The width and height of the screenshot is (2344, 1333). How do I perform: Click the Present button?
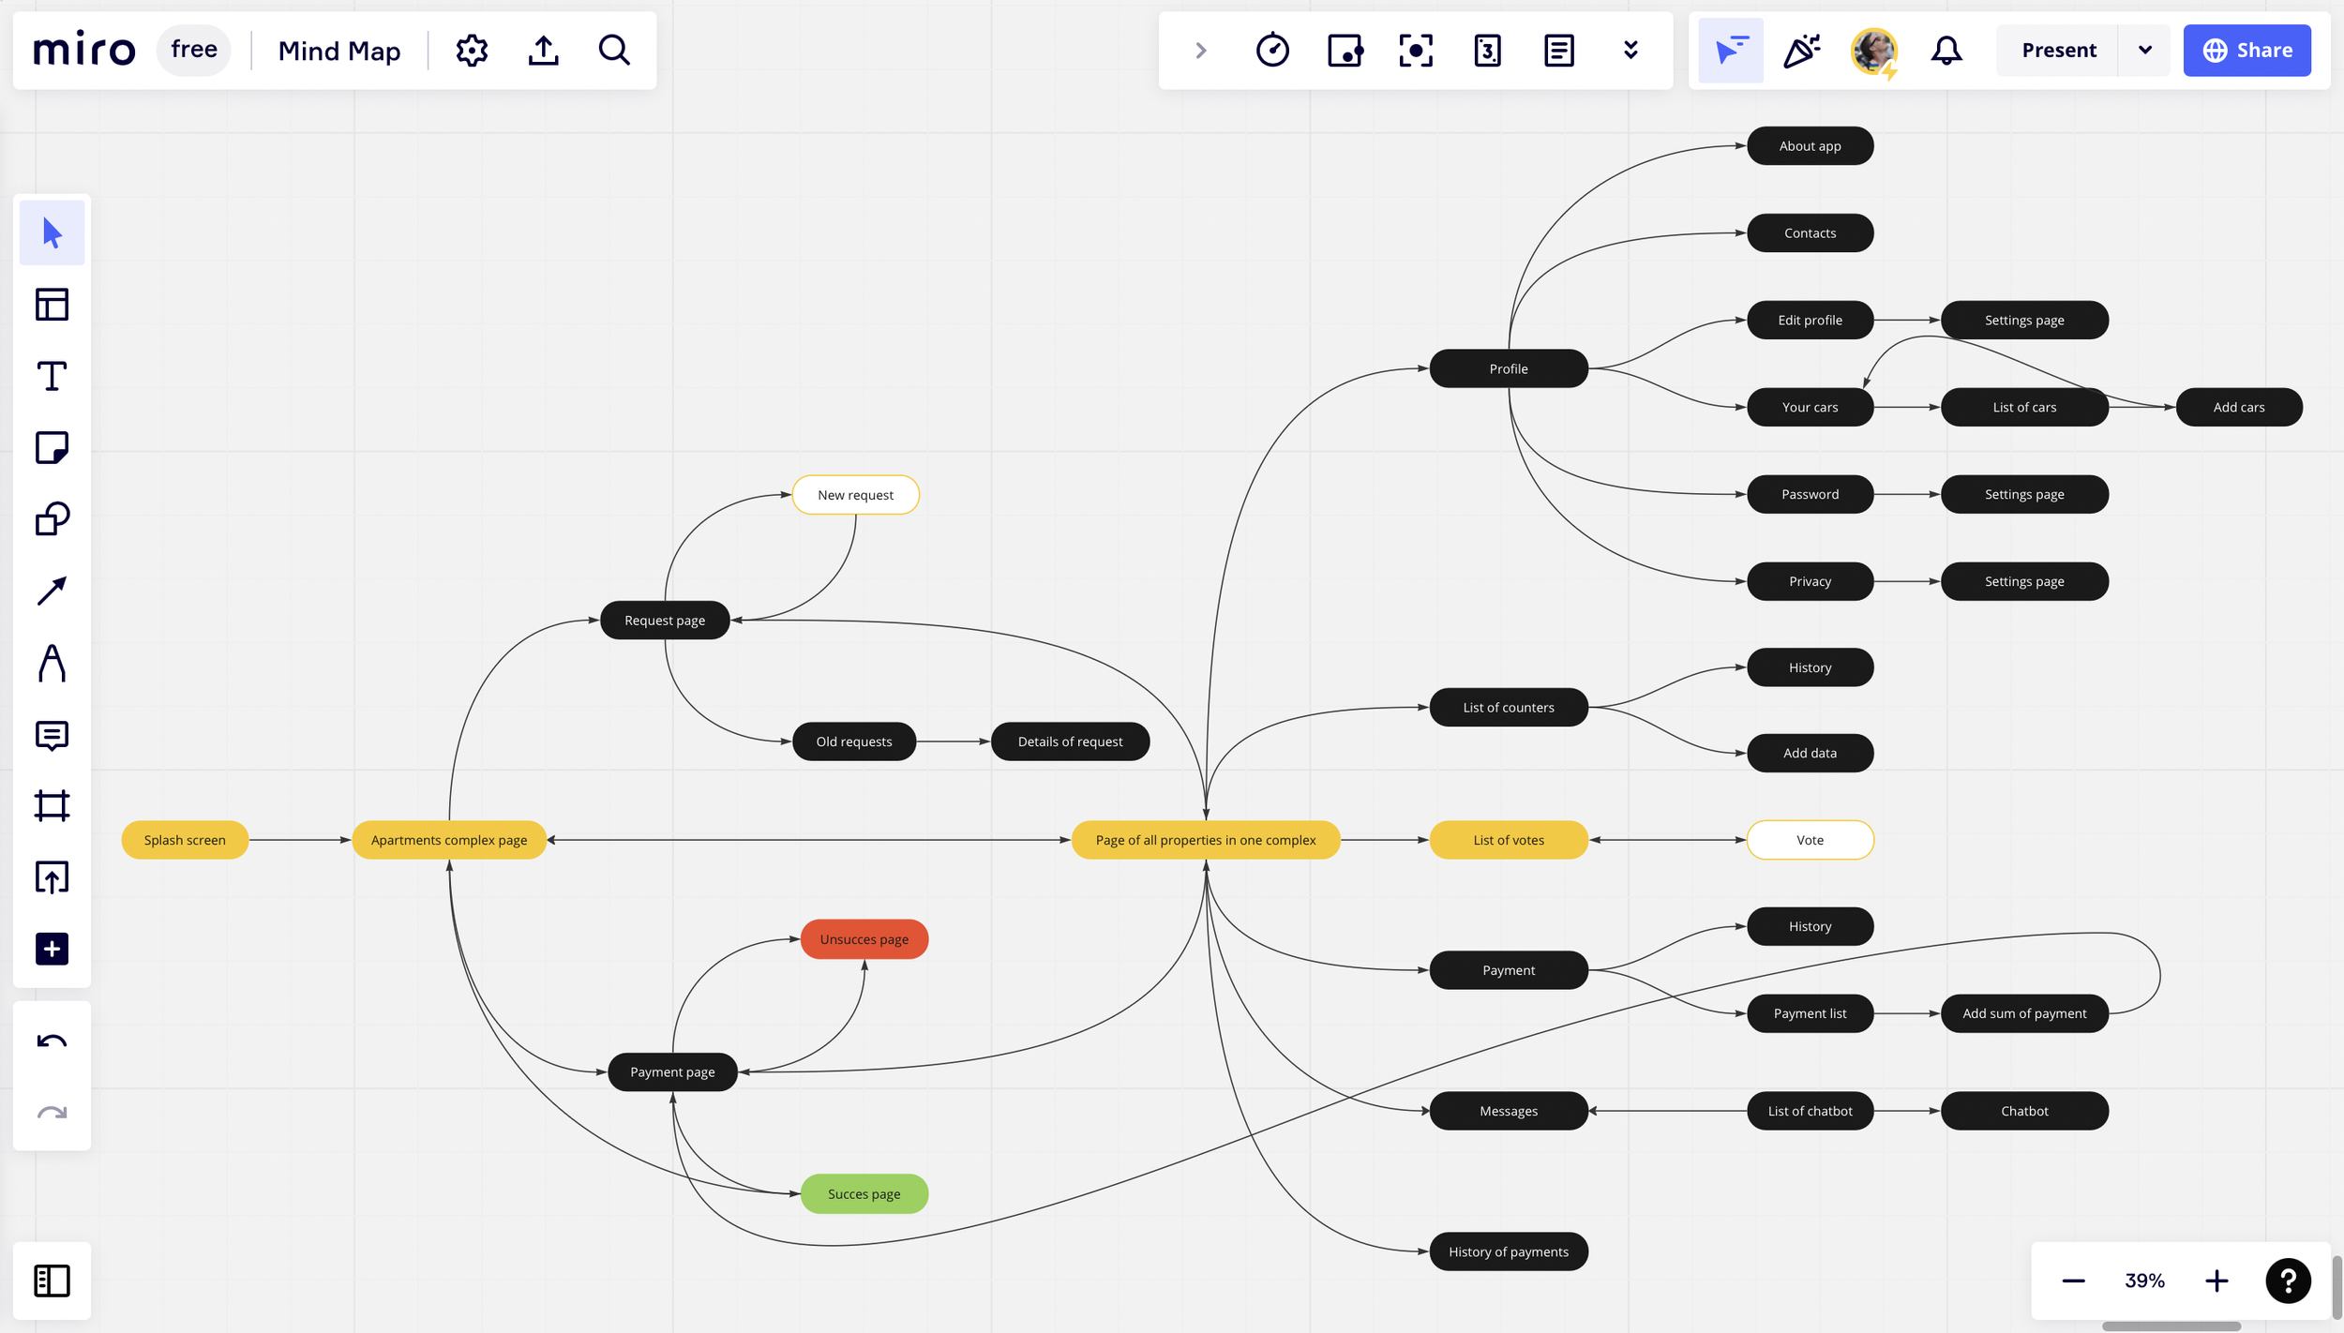tap(2058, 51)
